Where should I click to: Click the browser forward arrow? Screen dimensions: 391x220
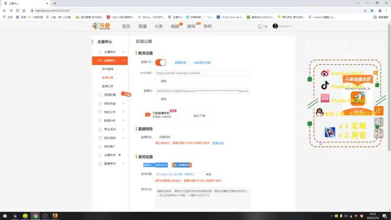click(11, 11)
